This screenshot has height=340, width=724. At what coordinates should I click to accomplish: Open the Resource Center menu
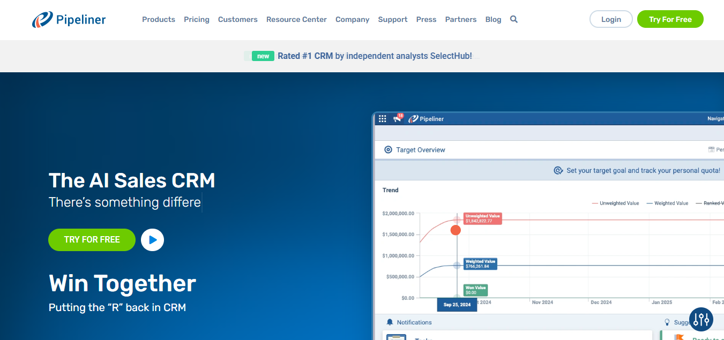[296, 19]
